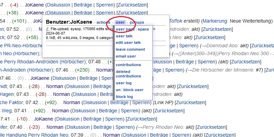Click the 'un' unblock link in the menu
The image size is (274, 137).
tap(117, 90)
